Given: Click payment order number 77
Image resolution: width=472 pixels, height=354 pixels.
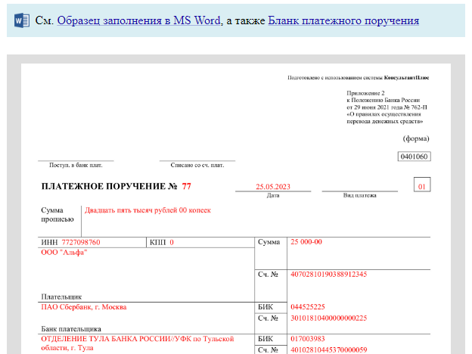Looking at the screenshot, I should (x=186, y=186).
